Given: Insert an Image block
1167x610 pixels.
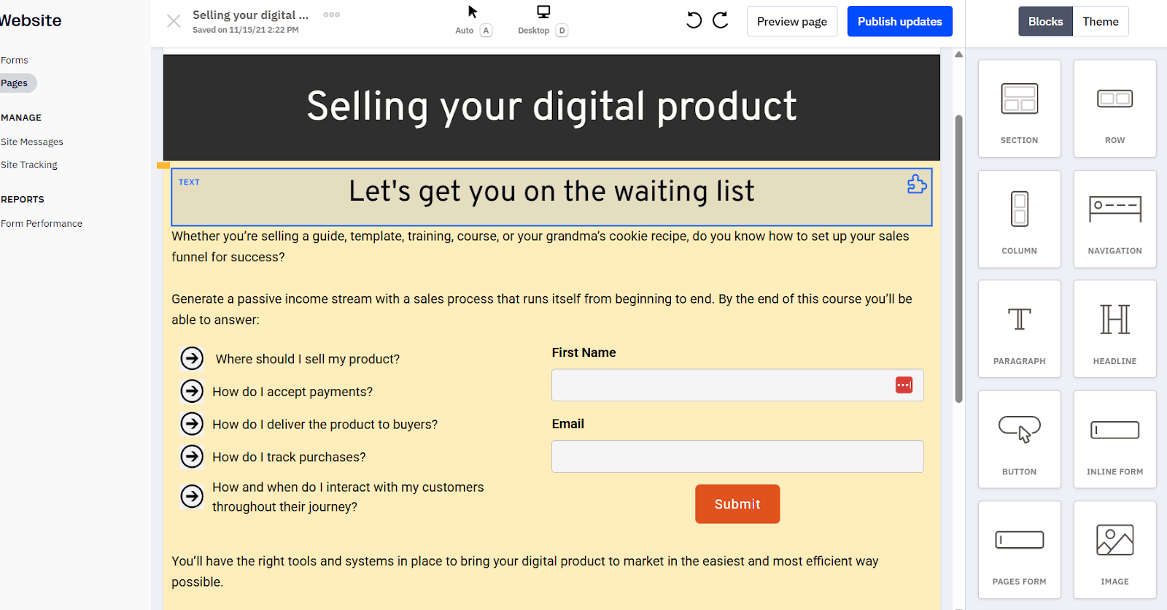Looking at the screenshot, I should coord(1114,549).
